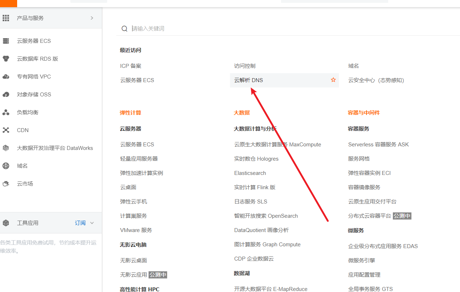Open 服务网格 link
Image resolution: width=460 pixels, height=292 pixels.
[359, 159]
